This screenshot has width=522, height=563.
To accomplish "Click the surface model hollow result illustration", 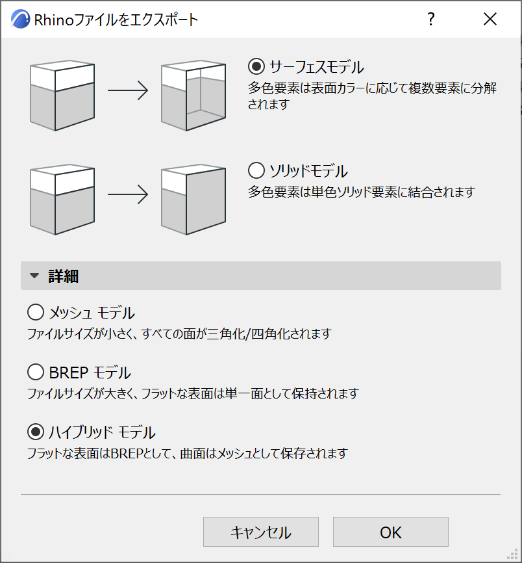I will point(193,95).
